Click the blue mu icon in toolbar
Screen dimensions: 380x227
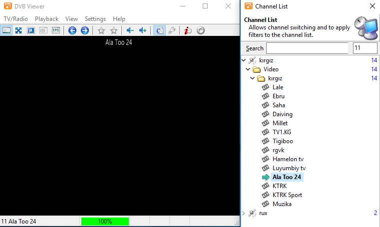pyautogui.click(x=31, y=30)
